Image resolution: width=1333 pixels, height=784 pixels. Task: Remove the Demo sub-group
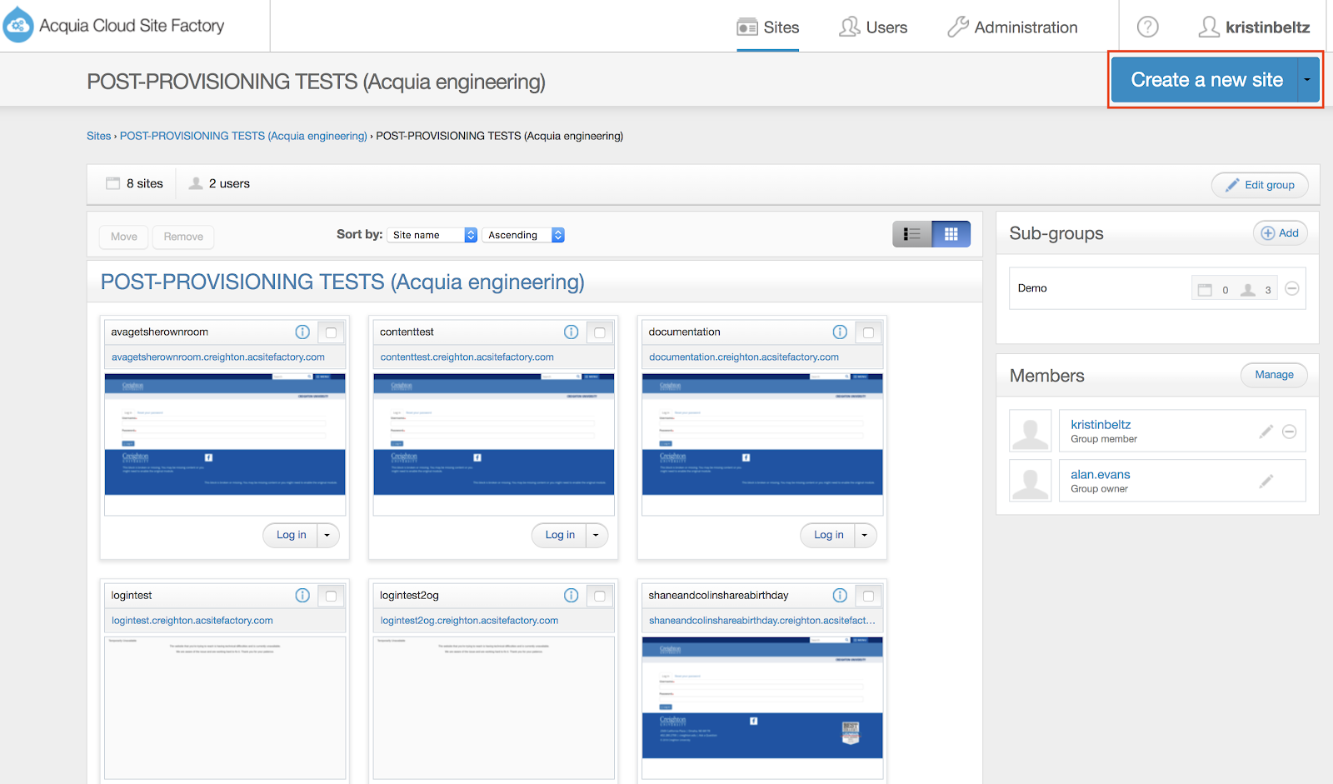pos(1292,288)
